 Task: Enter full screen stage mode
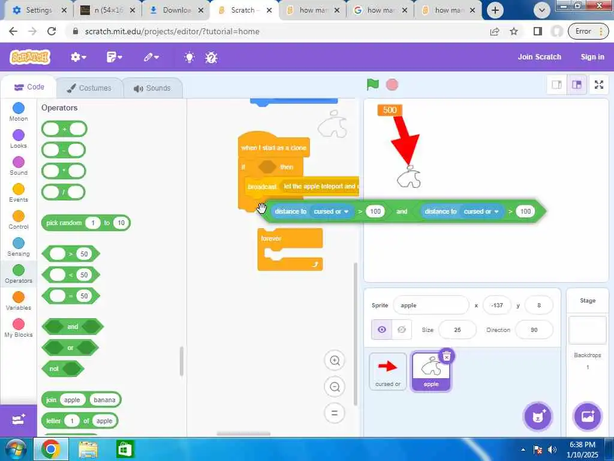point(599,85)
